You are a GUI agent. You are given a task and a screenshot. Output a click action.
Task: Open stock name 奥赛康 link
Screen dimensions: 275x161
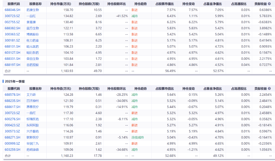pyautogui.click(x=31, y=22)
